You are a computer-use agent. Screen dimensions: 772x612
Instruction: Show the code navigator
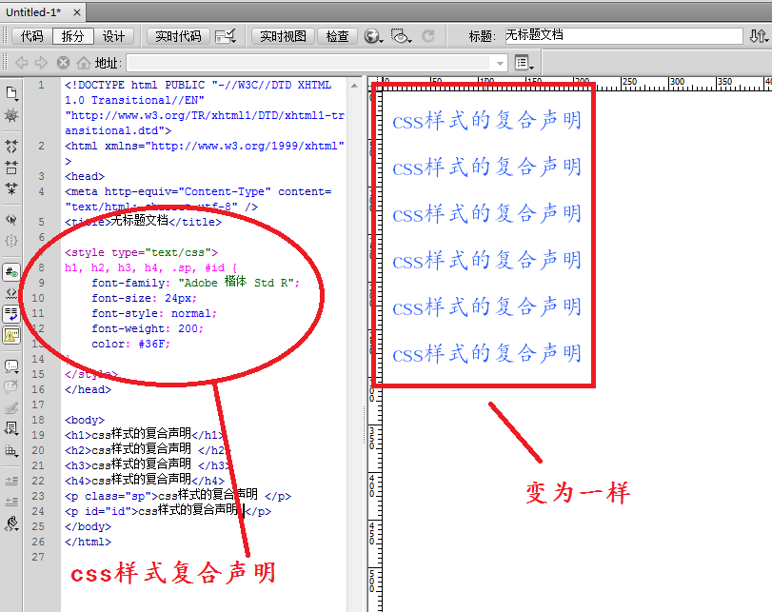[11, 116]
